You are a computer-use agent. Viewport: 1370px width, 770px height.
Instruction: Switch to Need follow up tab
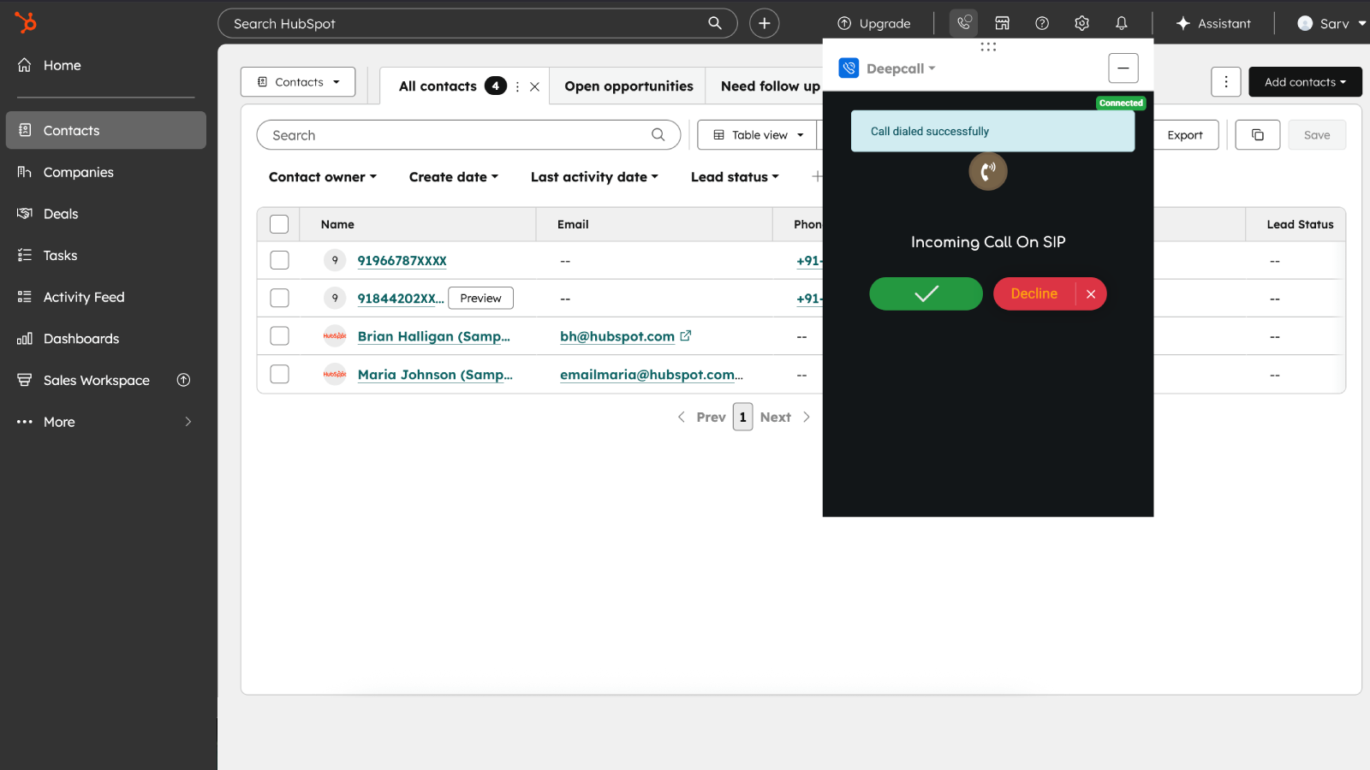pos(770,86)
